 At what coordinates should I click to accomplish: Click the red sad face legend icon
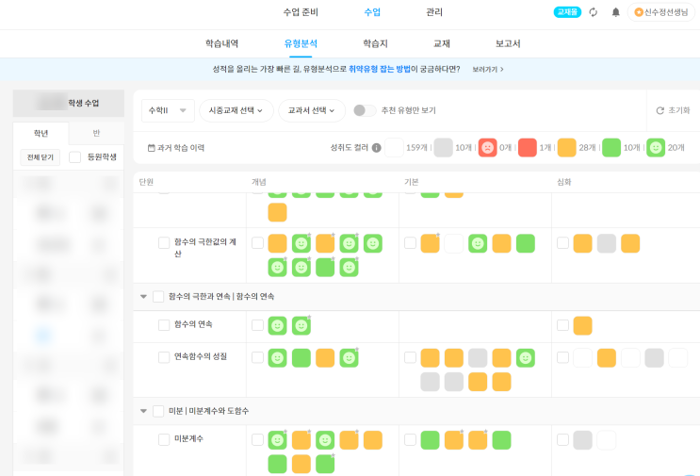pyautogui.click(x=487, y=147)
